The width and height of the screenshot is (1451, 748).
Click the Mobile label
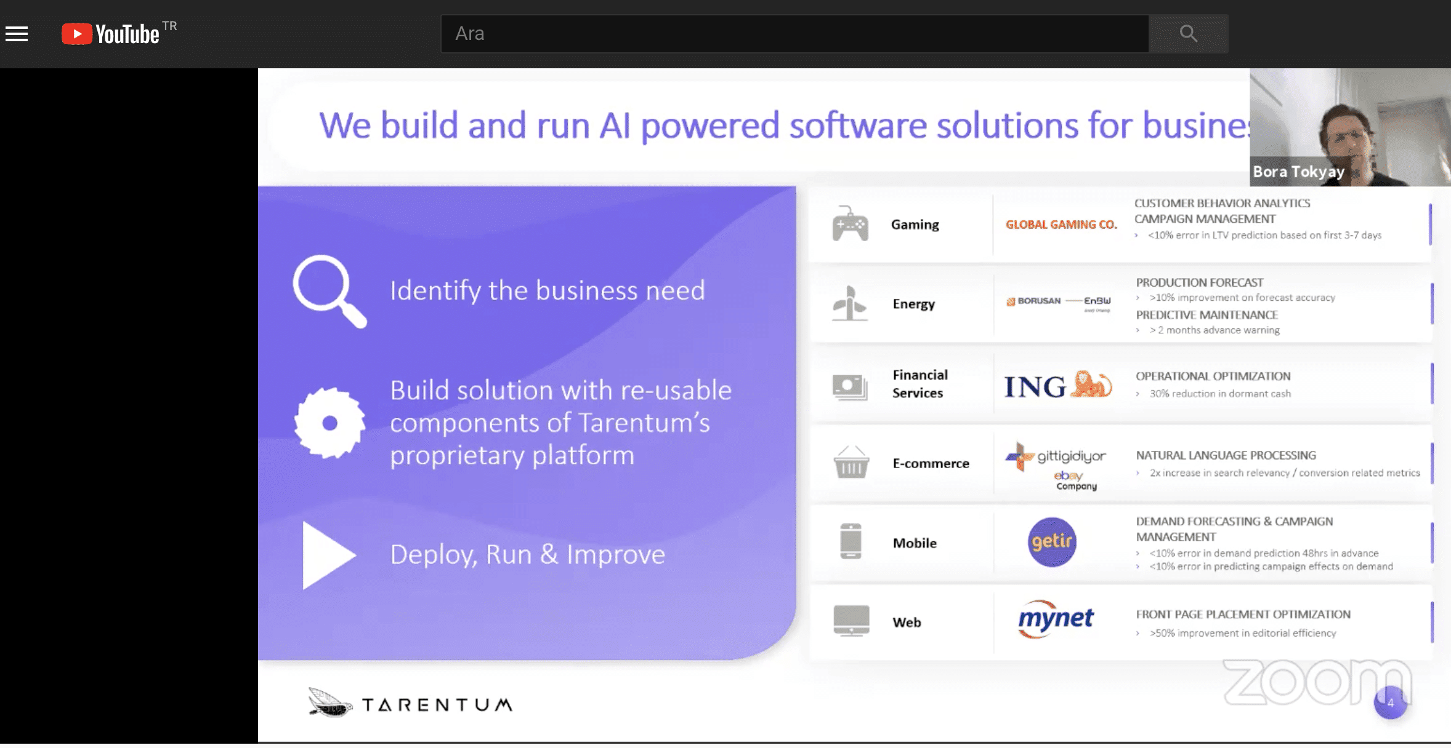(915, 543)
